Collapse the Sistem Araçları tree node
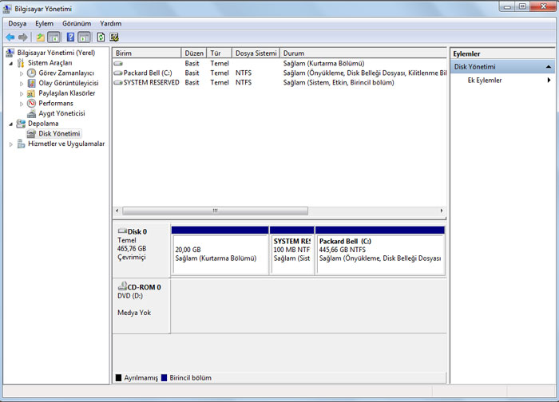559x402 pixels. click(11, 63)
